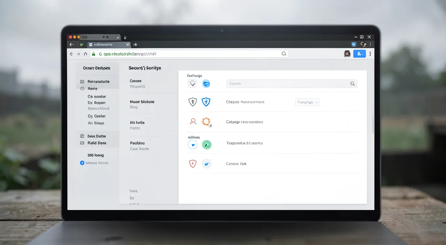446x245 pixels.
Task: Click the 'Yopprreste ds oternts' row label
Action: coord(244,143)
